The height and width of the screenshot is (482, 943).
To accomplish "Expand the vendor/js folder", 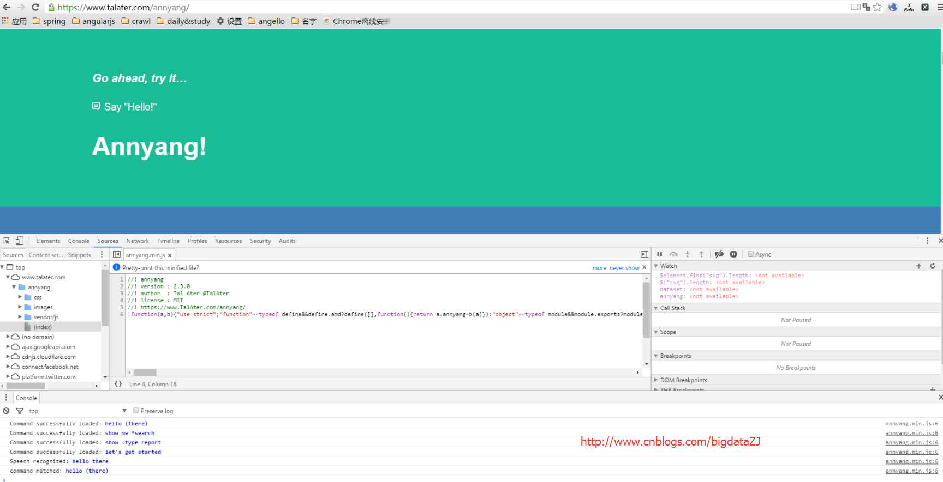I will (x=20, y=316).
